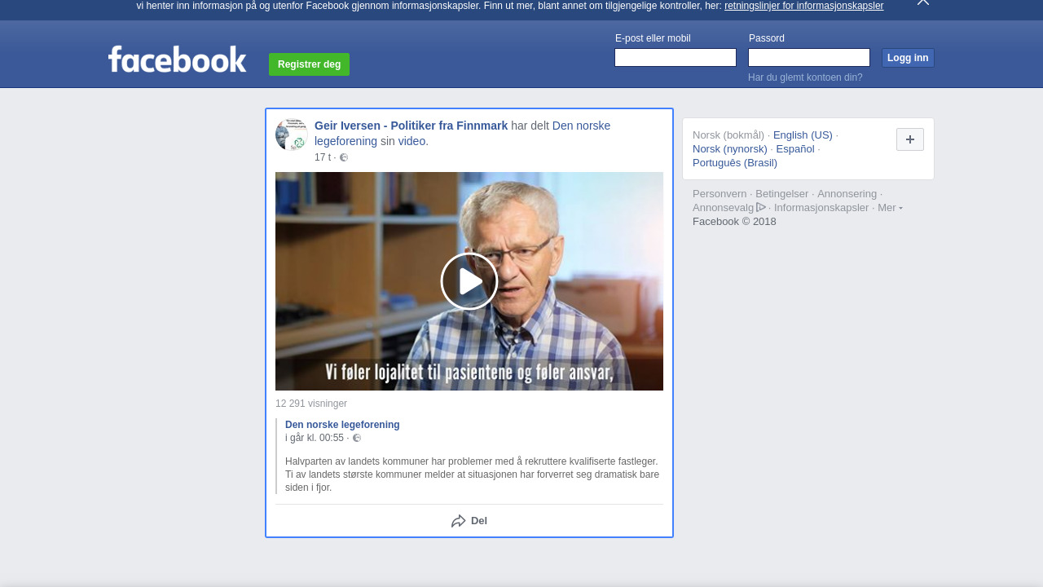Open Geir Iversen - Politiker fra Finnmark page
The height and width of the screenshot is (587, 1043).
click(x=411, y=126)
